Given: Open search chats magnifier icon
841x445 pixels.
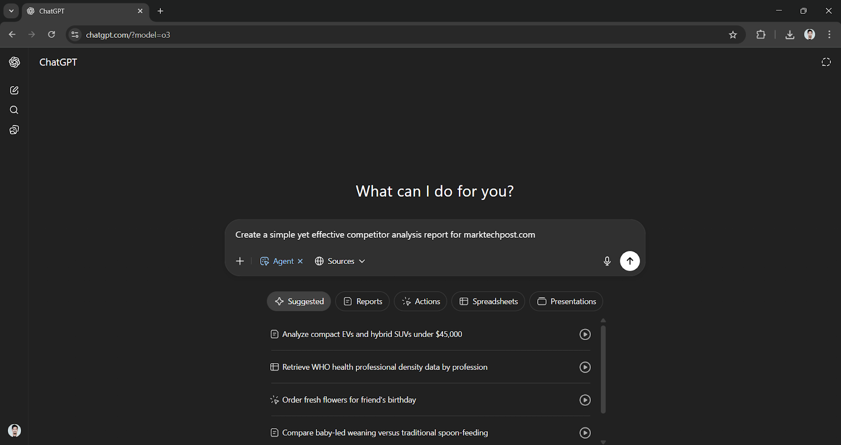Looking at the screenshot, I should [x=14, y=110].
